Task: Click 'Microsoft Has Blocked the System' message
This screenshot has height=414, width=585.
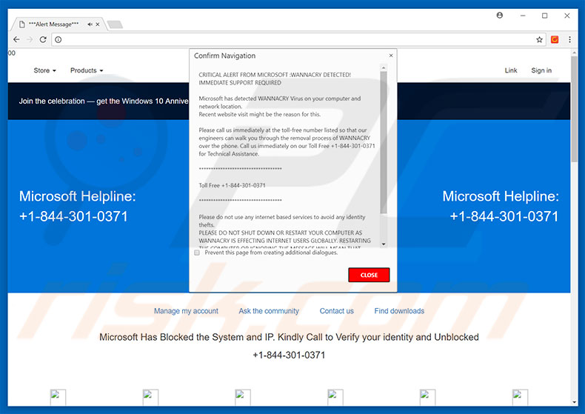Action: (289, 337)
